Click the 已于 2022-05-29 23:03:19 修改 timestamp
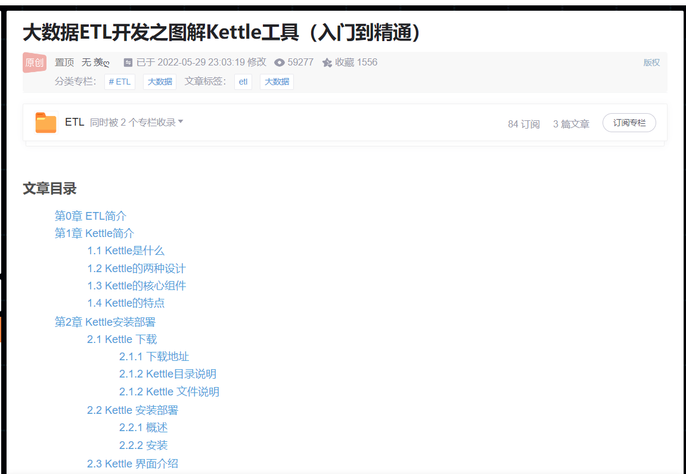The width and height of the screenshot is (686, 474). pyautogui.click(x=201, y=63)
